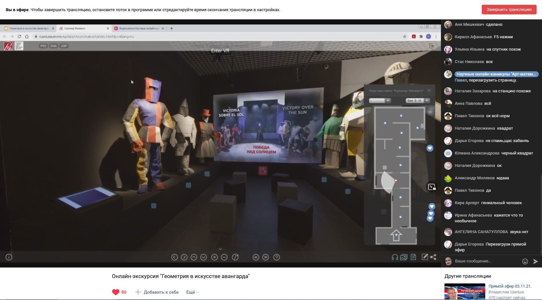Click the zoom out minus icon

point(224,257)
